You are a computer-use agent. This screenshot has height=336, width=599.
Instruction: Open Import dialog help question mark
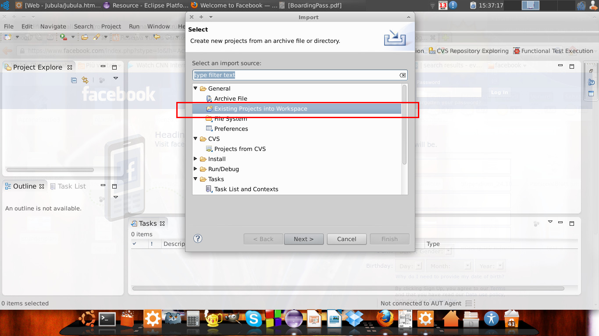pyautogui.click(x=198, y=238)
